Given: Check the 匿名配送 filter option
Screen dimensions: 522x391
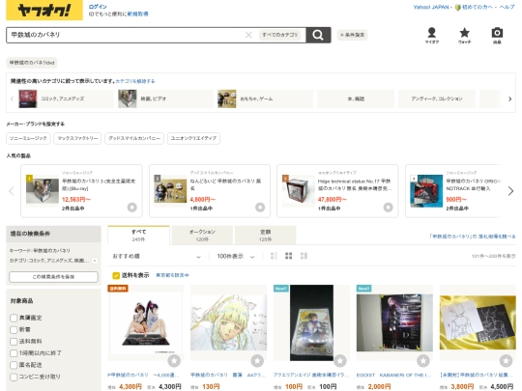Looking at the screenshot, I should click(x=14, y=365).
